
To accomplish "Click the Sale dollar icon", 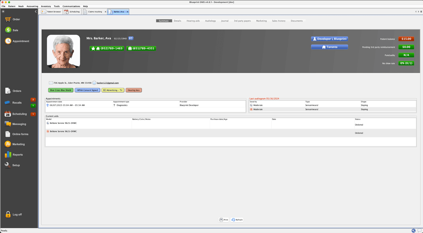I will coord(8,30).
